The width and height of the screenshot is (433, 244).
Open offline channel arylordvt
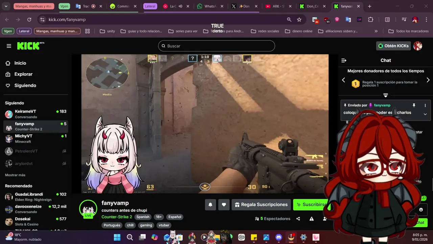click(x=36, y=163)
